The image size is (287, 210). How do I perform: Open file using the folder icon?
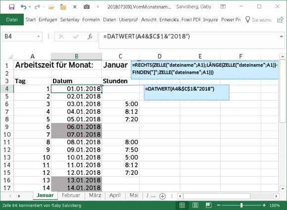coord(51,7)
